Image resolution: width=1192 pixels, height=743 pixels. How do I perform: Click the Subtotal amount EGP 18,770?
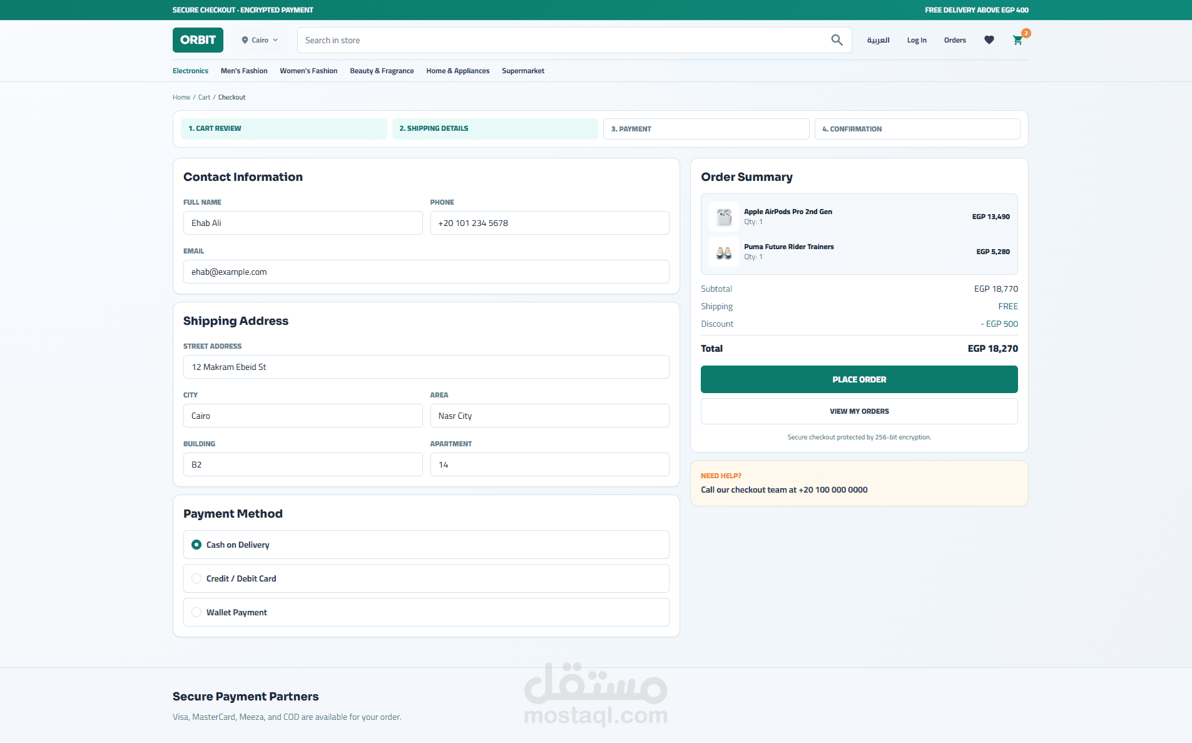click(x=996, y=289)
